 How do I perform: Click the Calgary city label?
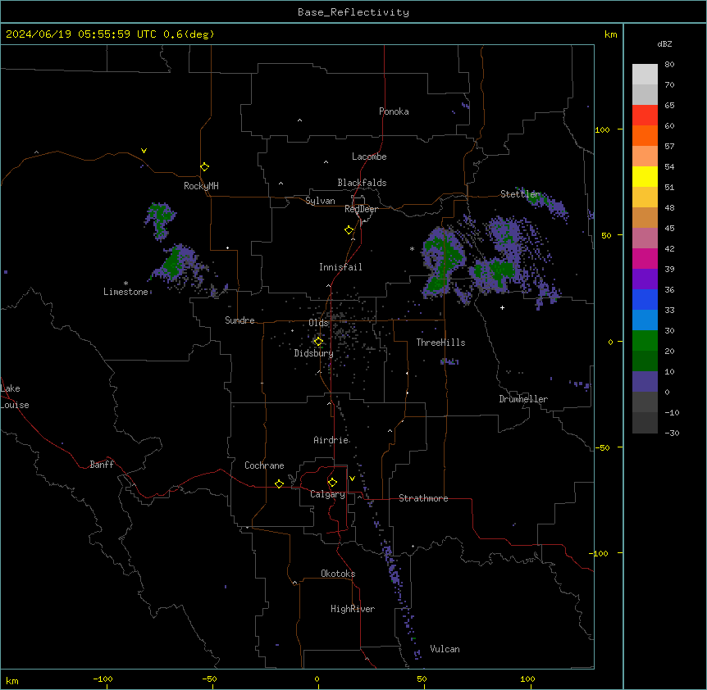click(x=327, y=494)
